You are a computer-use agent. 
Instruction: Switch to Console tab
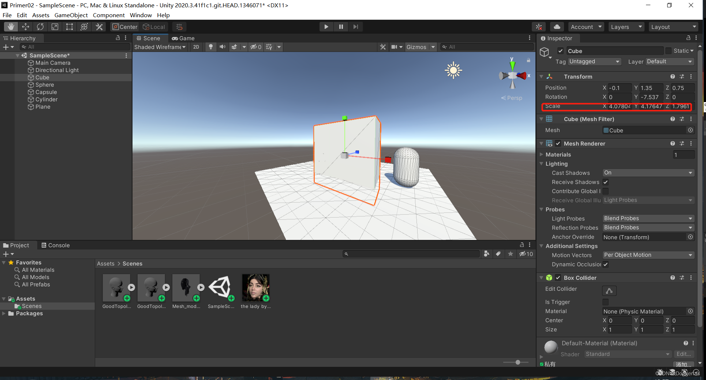tap(56, 245)
